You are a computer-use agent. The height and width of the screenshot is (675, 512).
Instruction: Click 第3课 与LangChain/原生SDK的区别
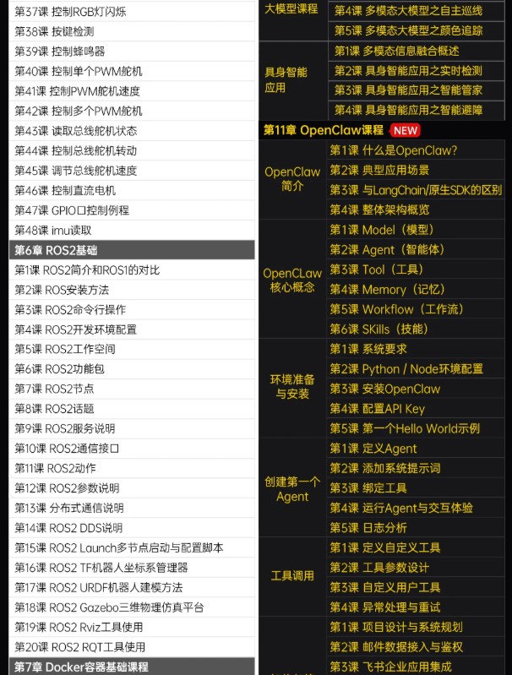click(x=416, y=190)
